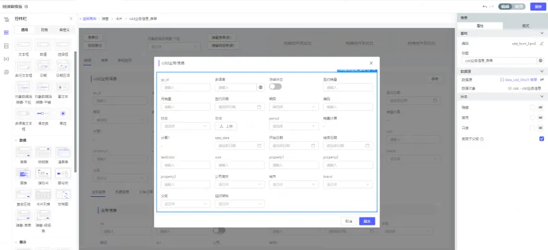This screenshot has width=548, height=250.
Task: Check the 隐藏 hidden checkbox
Action: click(532, 107)
